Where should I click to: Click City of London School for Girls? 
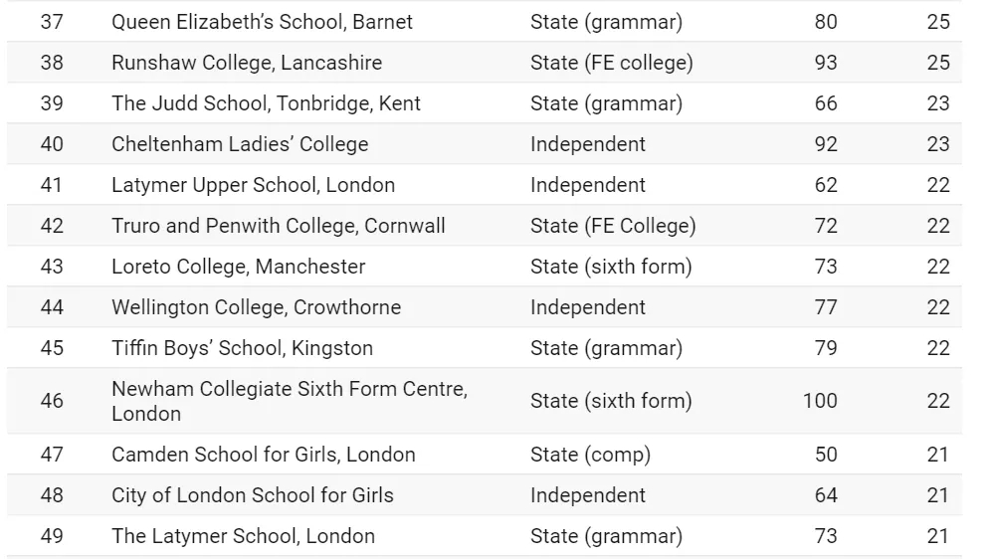click(253, 495)
